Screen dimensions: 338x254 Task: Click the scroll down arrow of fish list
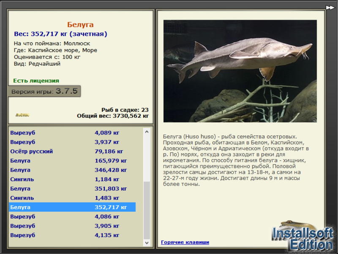[x=147, y=243]
